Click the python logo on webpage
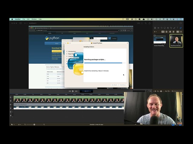This screenshot has width=193, height=144. click(x=52, y=38)
